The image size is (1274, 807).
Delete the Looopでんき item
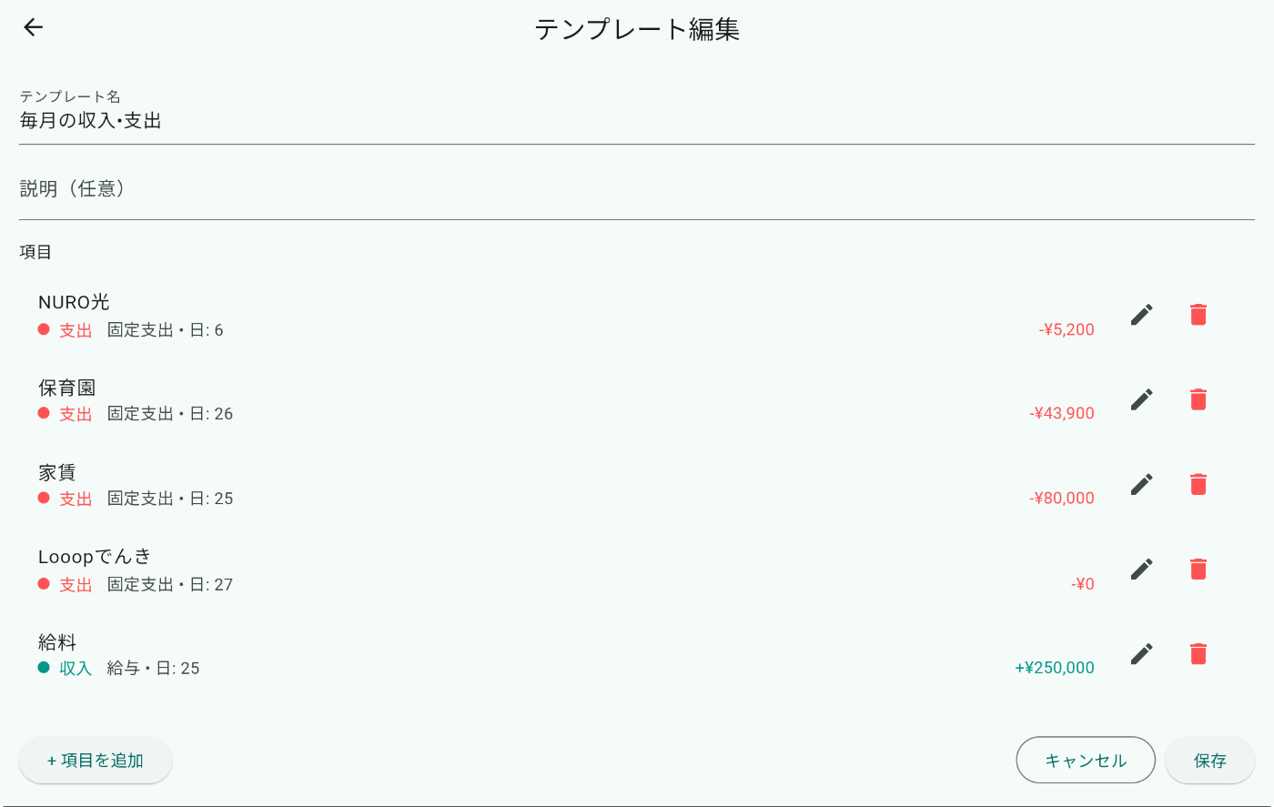click(x=1198, y=569)
